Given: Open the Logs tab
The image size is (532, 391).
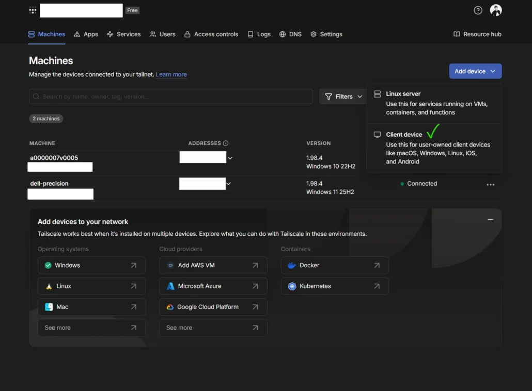Looking at the screenshot, I should click(x=259, y=34).
